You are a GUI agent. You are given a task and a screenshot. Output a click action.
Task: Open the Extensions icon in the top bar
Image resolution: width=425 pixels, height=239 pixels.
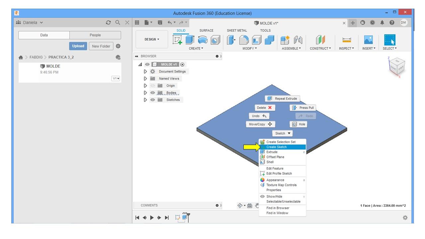(363, 23)
